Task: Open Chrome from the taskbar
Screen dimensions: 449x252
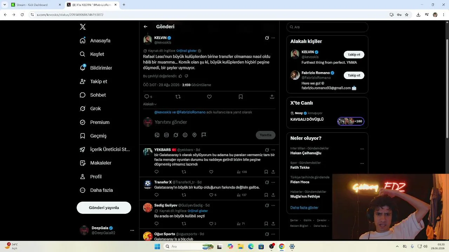Action: (x=282, y=247)
